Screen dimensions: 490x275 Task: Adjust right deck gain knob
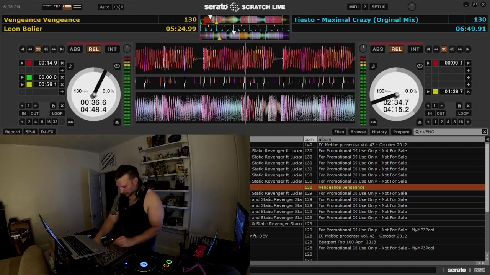click(x=363, y=49)
